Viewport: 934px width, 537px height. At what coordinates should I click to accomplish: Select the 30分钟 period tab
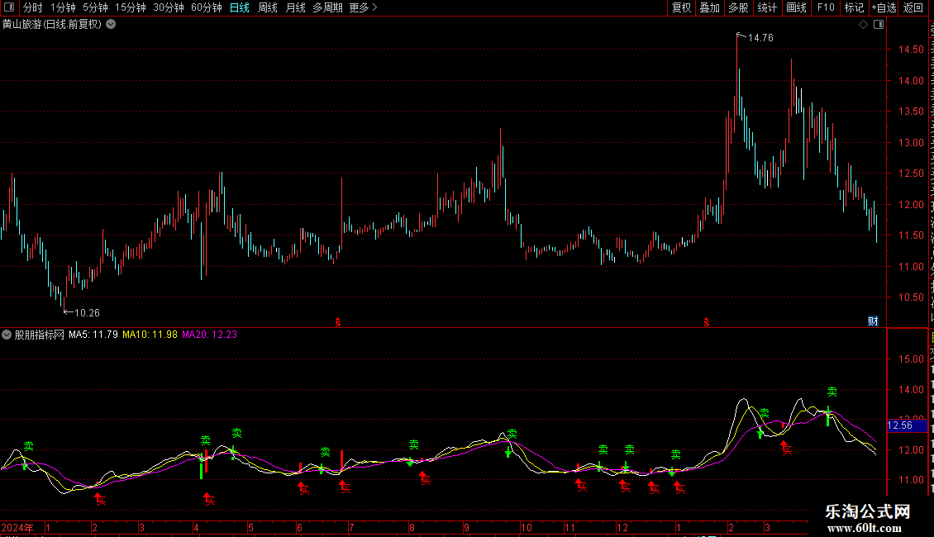pos(169,7)
